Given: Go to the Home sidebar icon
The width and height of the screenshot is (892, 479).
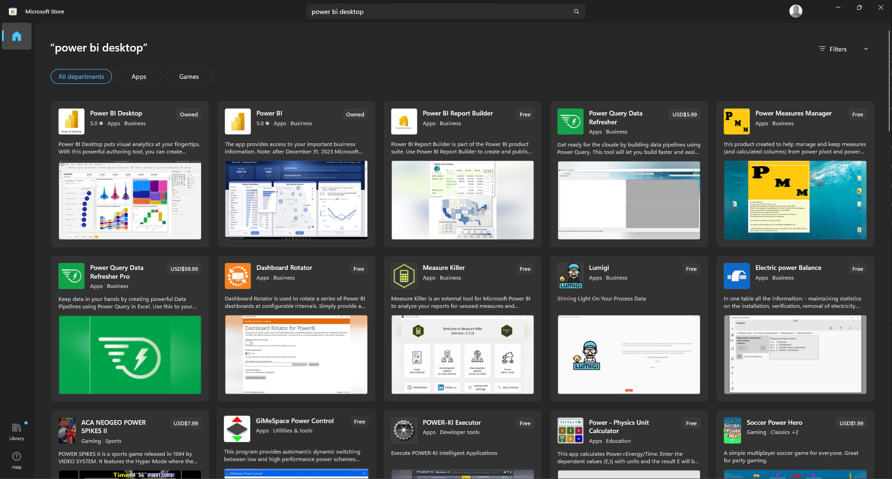Looking at the screenshot, I should [17, 36].
